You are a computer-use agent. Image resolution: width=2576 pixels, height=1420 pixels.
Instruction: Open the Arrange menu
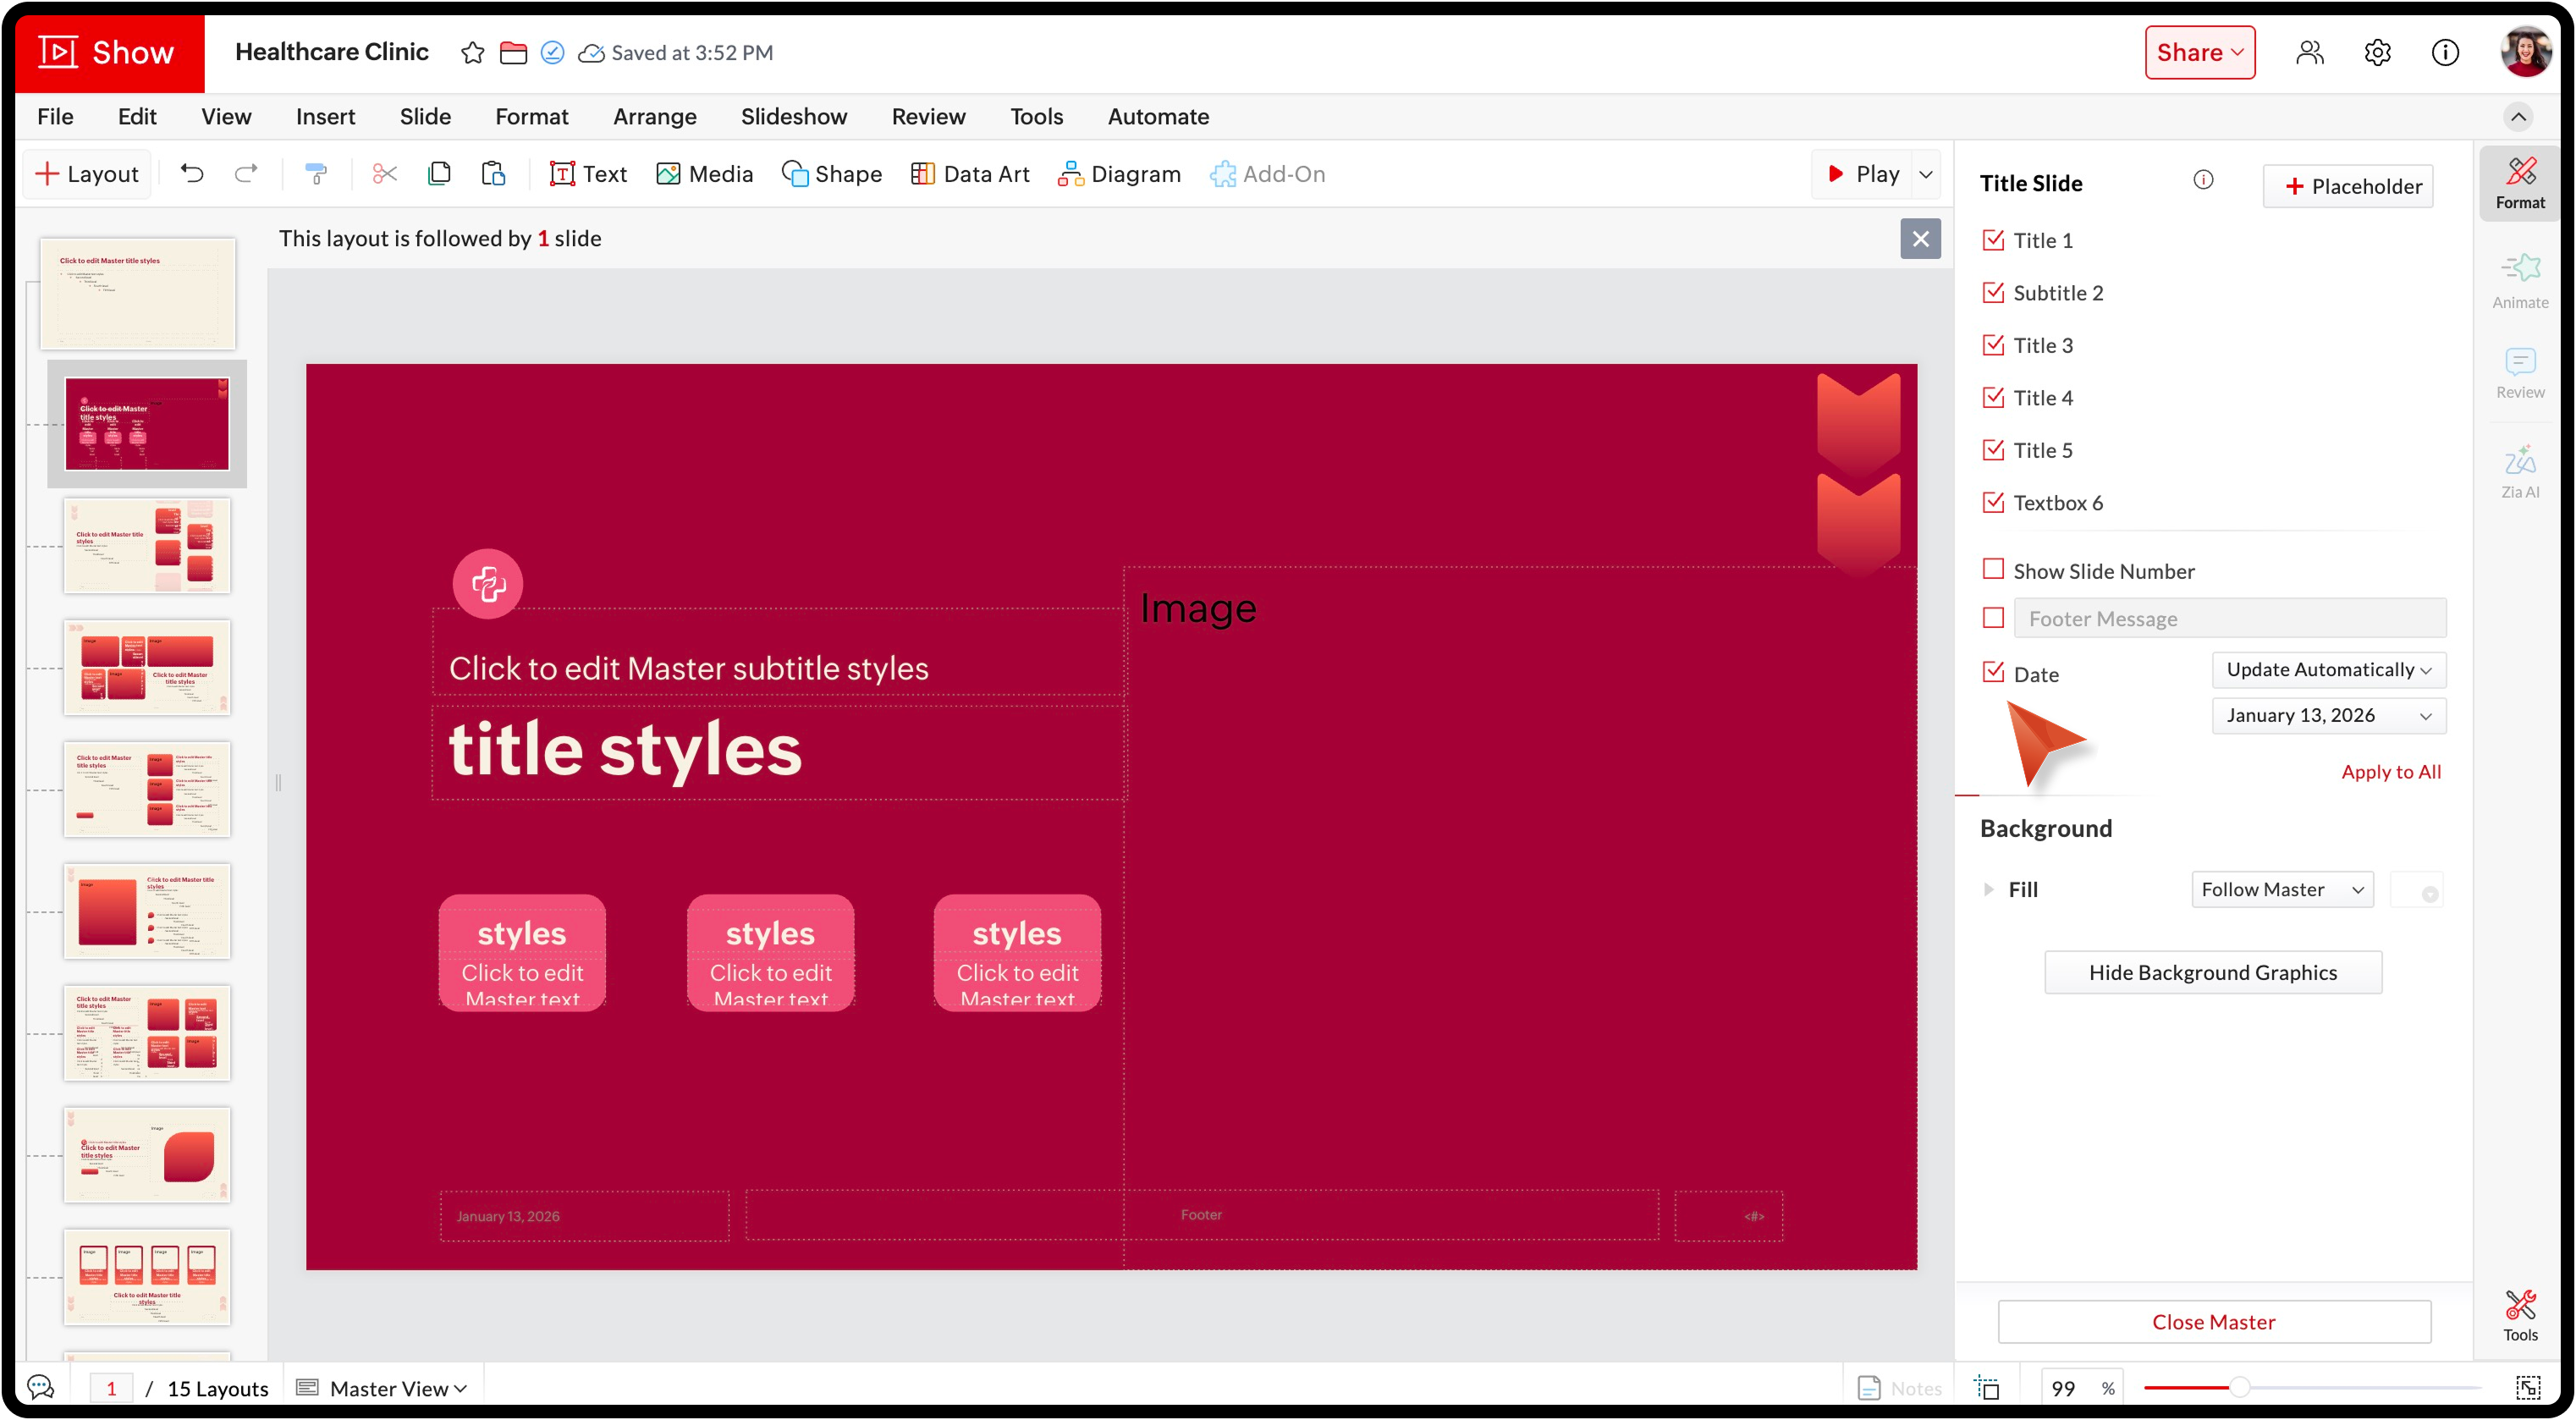coord(654,117)
